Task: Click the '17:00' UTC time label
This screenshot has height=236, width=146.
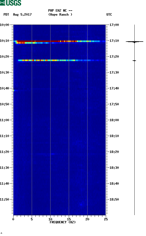Action: pos(114,25)
